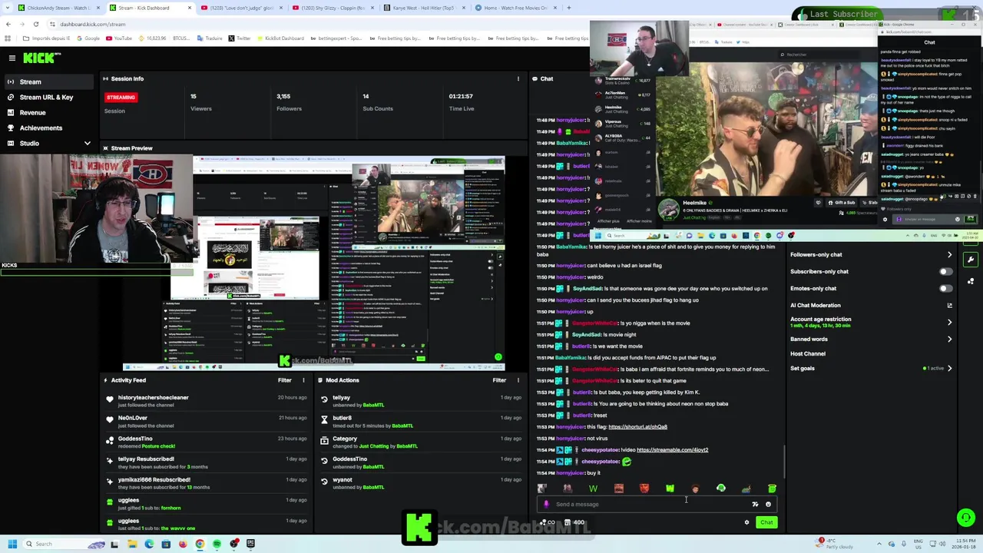Viewport: 983px width, 553px height.
Task: Click the purple microphone icon in chat input
Action: (x=546, y=505)
